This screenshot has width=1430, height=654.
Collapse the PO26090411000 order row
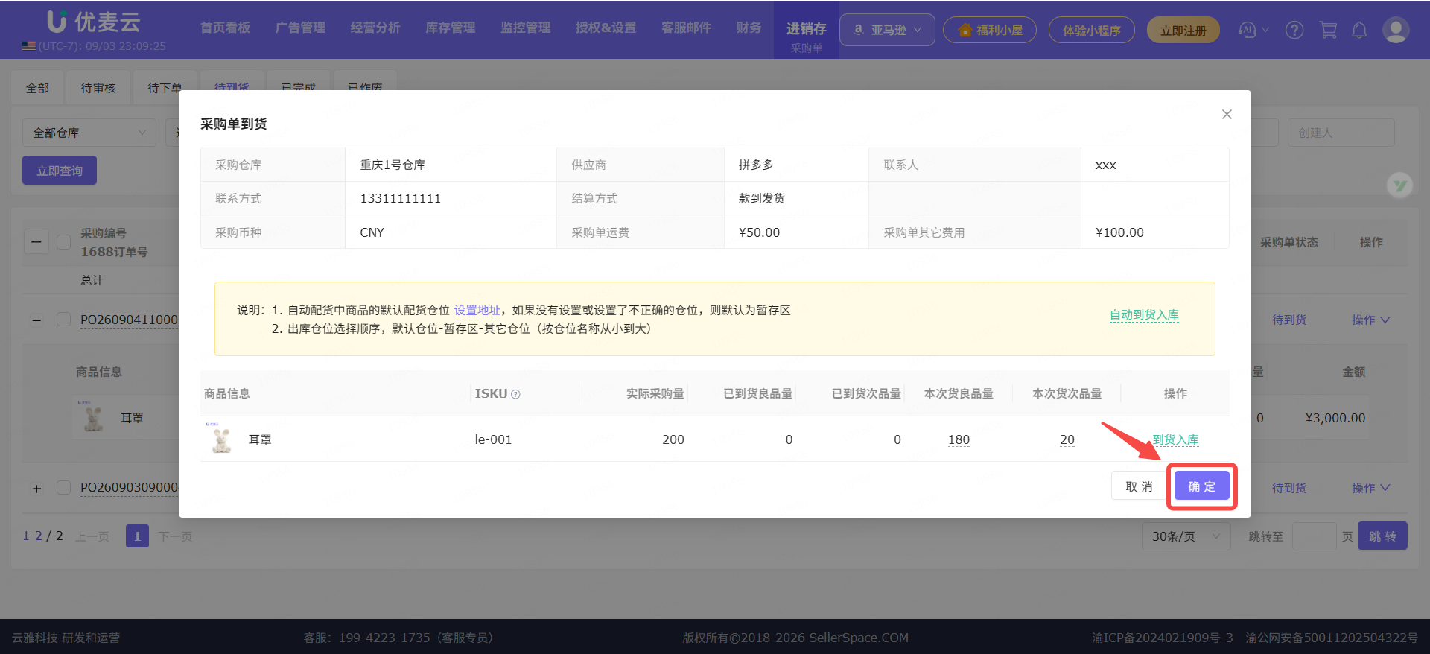[36, 320]
